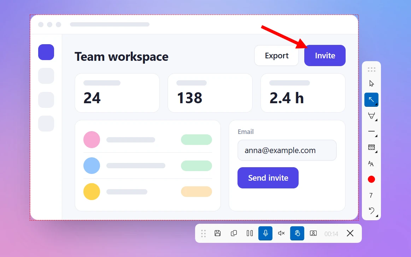
Task: Toggle the muted speaker system audio button
Action: coord(281,233)
